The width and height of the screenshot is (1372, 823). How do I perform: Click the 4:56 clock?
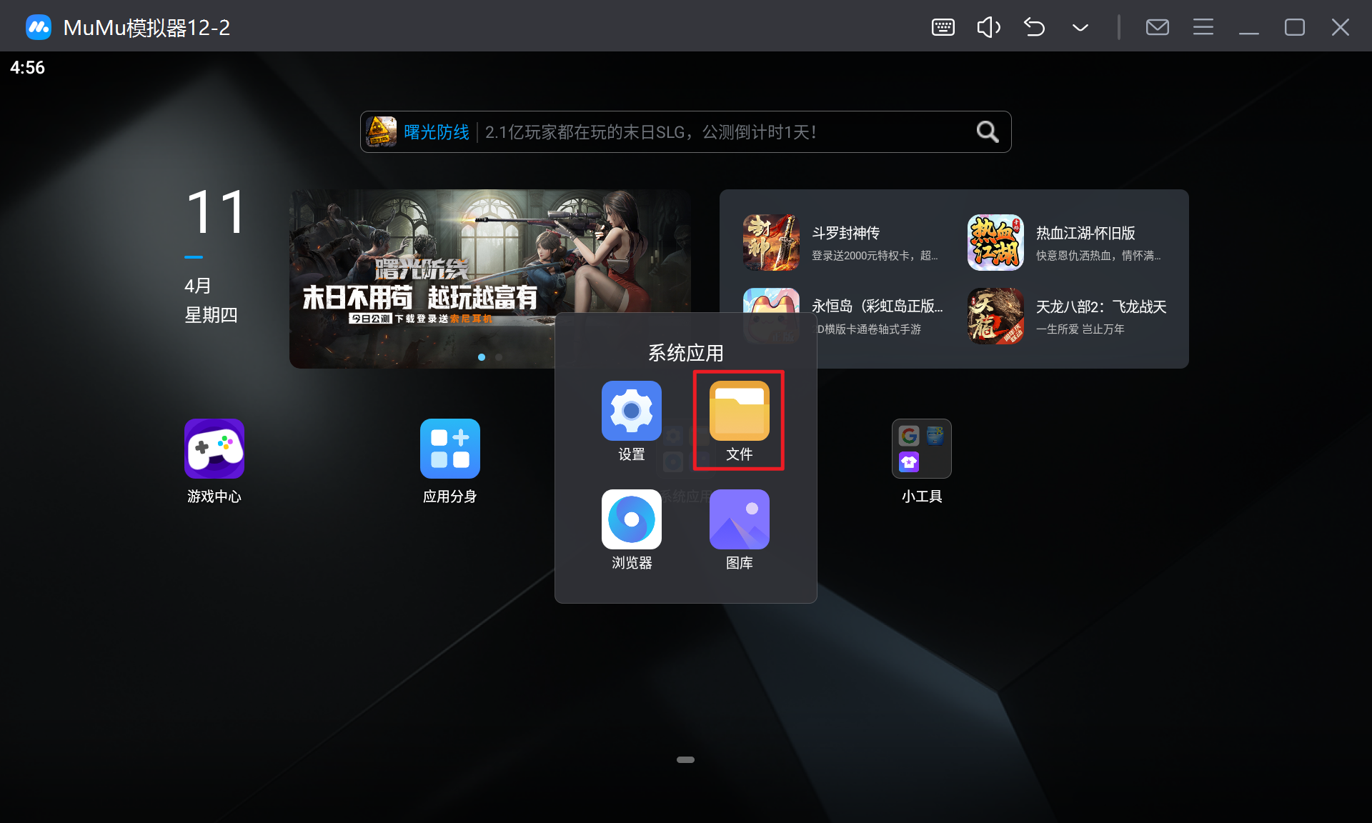27,67
